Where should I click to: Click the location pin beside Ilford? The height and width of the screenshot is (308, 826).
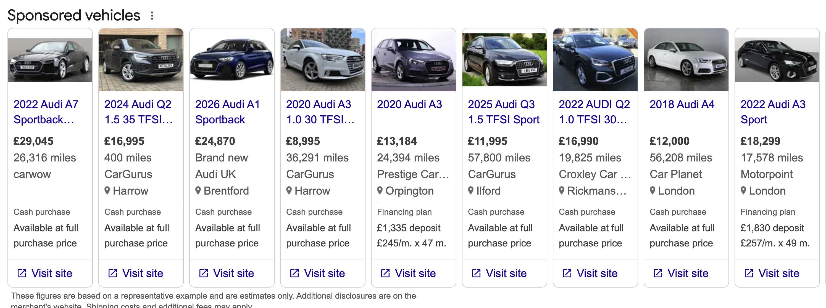(x=471, y=191)
